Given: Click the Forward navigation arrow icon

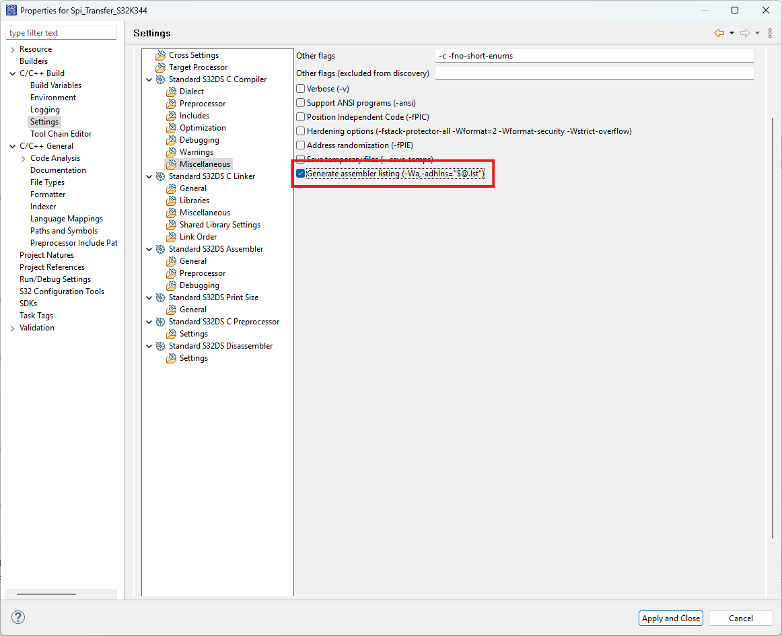Looking at the screenshot, I should pyautogui.click(x=746, y=32).
